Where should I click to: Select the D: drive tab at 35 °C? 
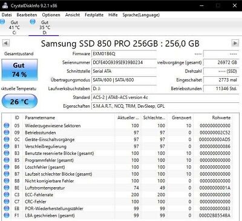point(44,27)
